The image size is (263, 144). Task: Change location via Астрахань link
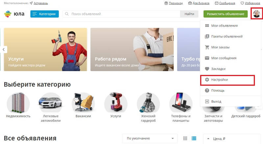41,3
